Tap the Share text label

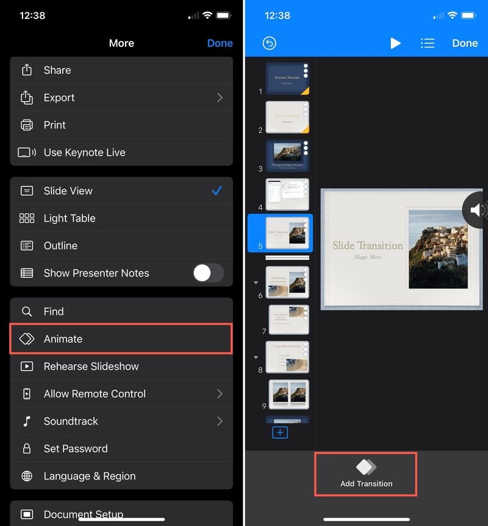pyautogui.click(x=57, y=70)
